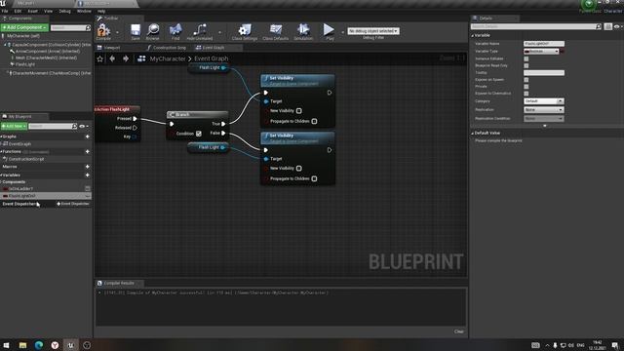Click the Find toolbar icon
624x351 pixels.
[x=175, y=31]
